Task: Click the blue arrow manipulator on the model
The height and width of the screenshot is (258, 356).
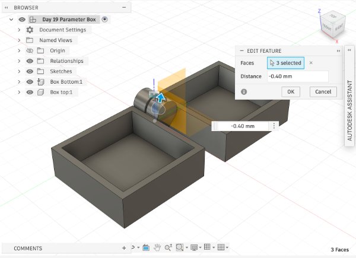Action: click(x=161, y=98)
